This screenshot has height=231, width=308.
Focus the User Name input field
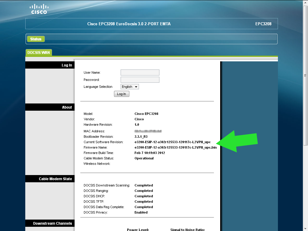pyautogui.click(x=140, y=72)
